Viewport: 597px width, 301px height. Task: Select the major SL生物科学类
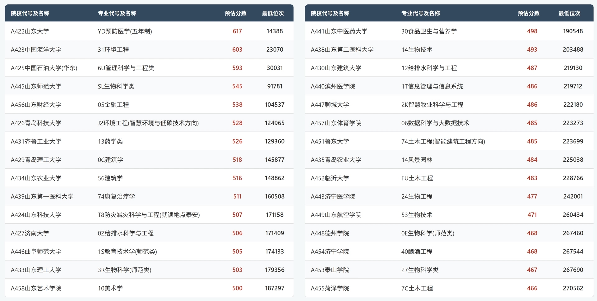click(116, 86)
